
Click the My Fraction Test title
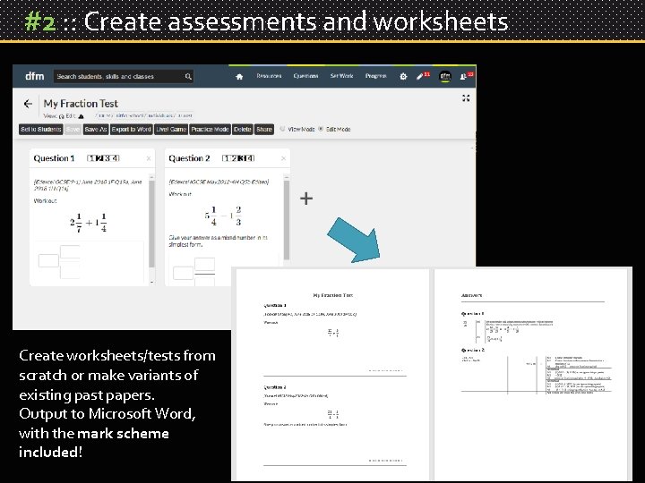tap(81, 104)
